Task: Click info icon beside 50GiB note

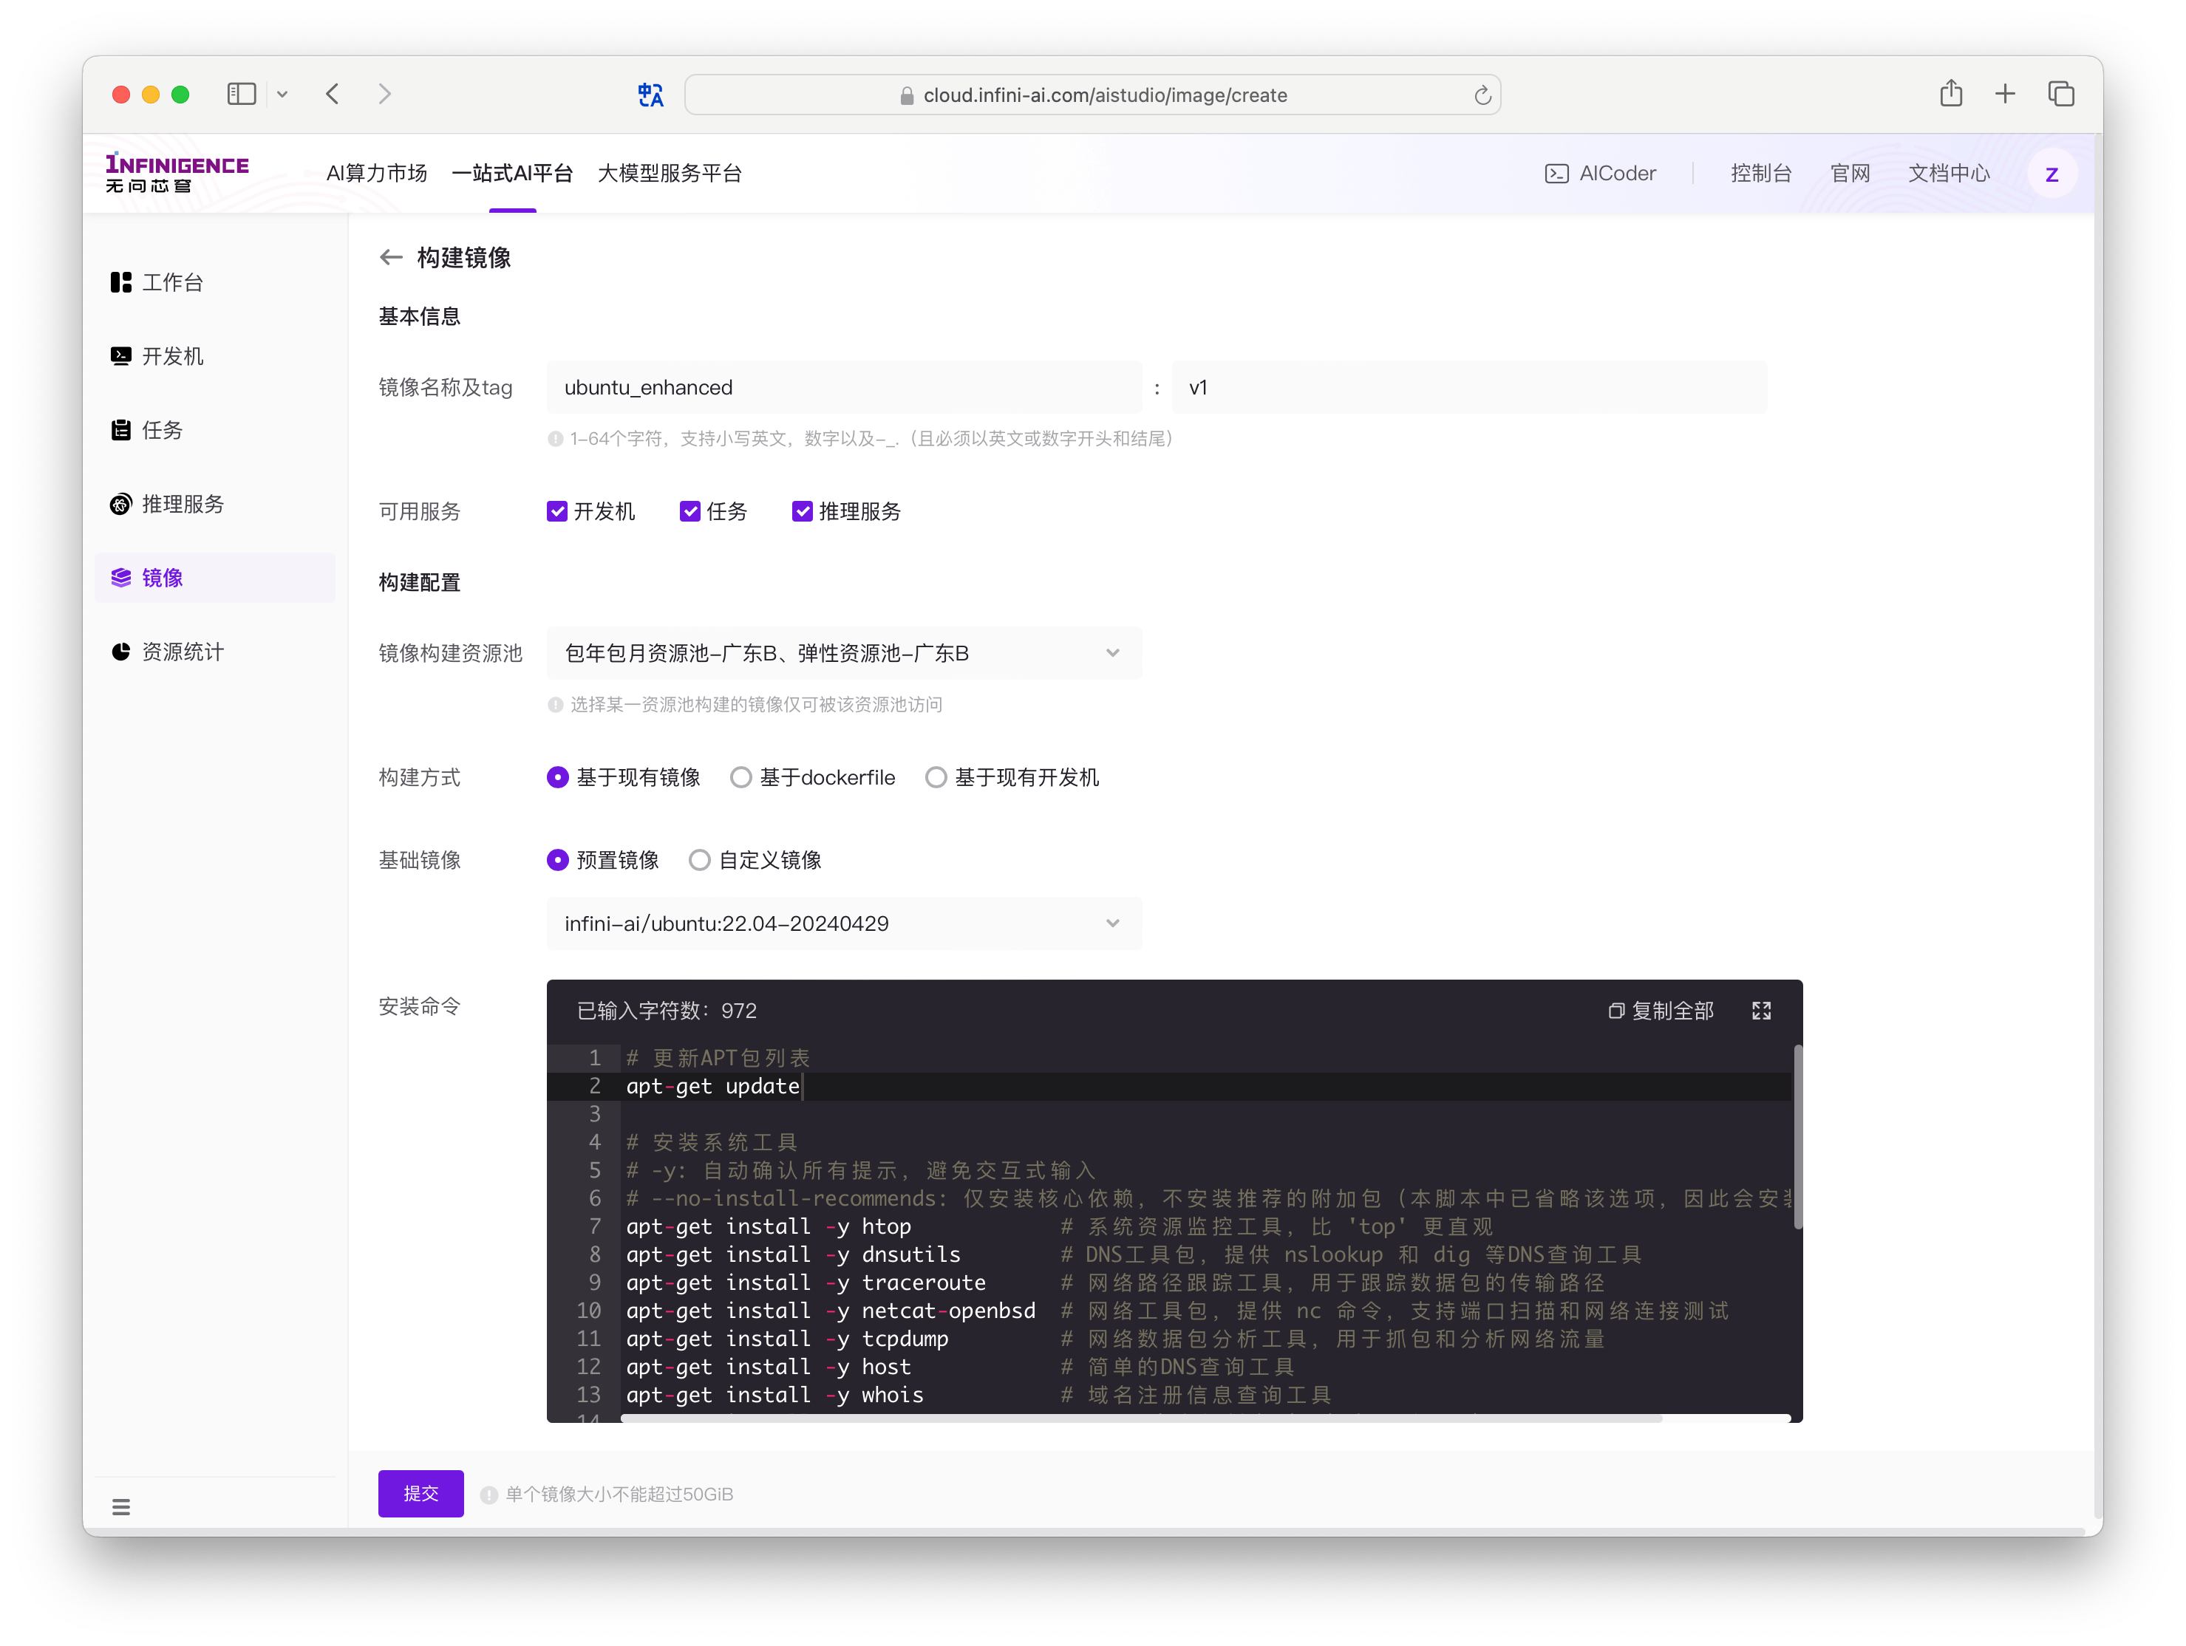Action: tap(488, 1495)
